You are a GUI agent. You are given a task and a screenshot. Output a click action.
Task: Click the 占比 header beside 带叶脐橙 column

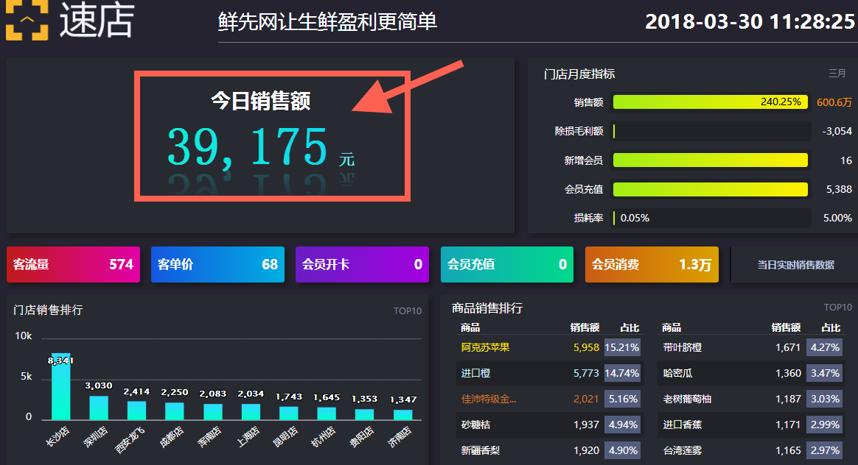[830, 327]
